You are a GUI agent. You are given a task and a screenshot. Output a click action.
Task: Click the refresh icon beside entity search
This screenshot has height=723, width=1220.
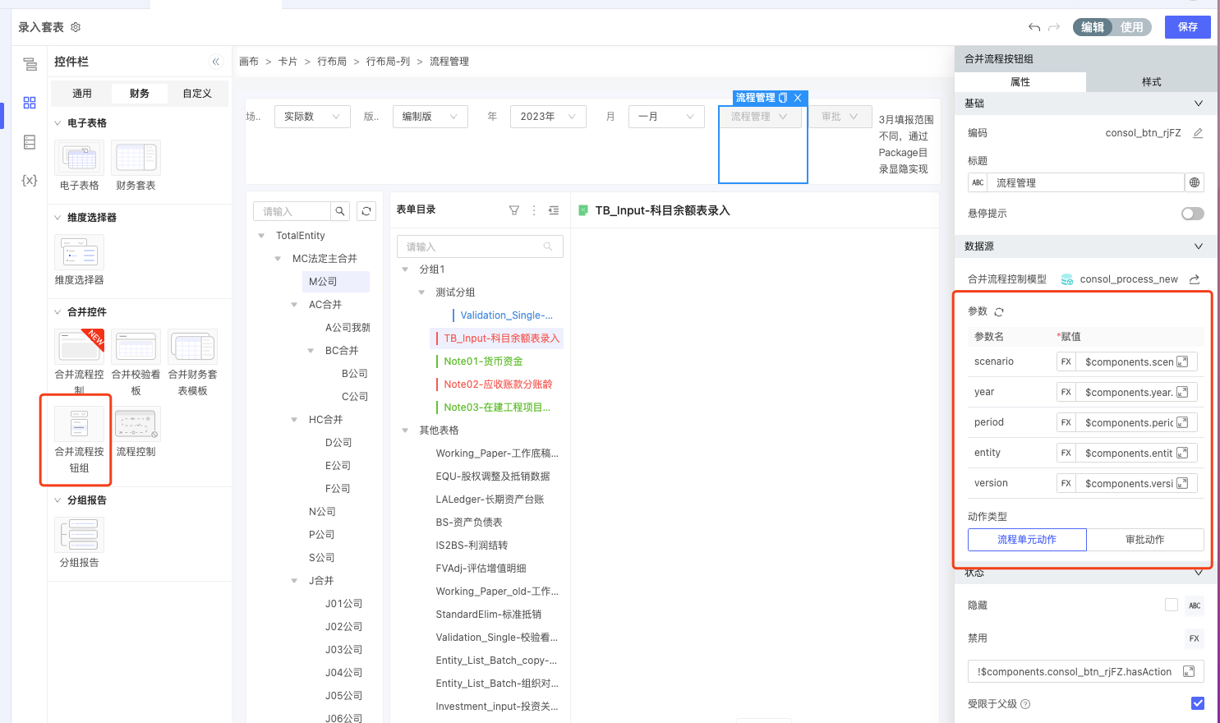[366, 211]
